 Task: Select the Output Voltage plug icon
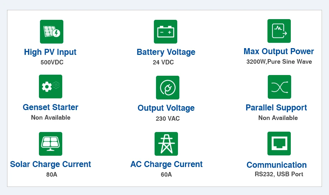tap(167, 87)
